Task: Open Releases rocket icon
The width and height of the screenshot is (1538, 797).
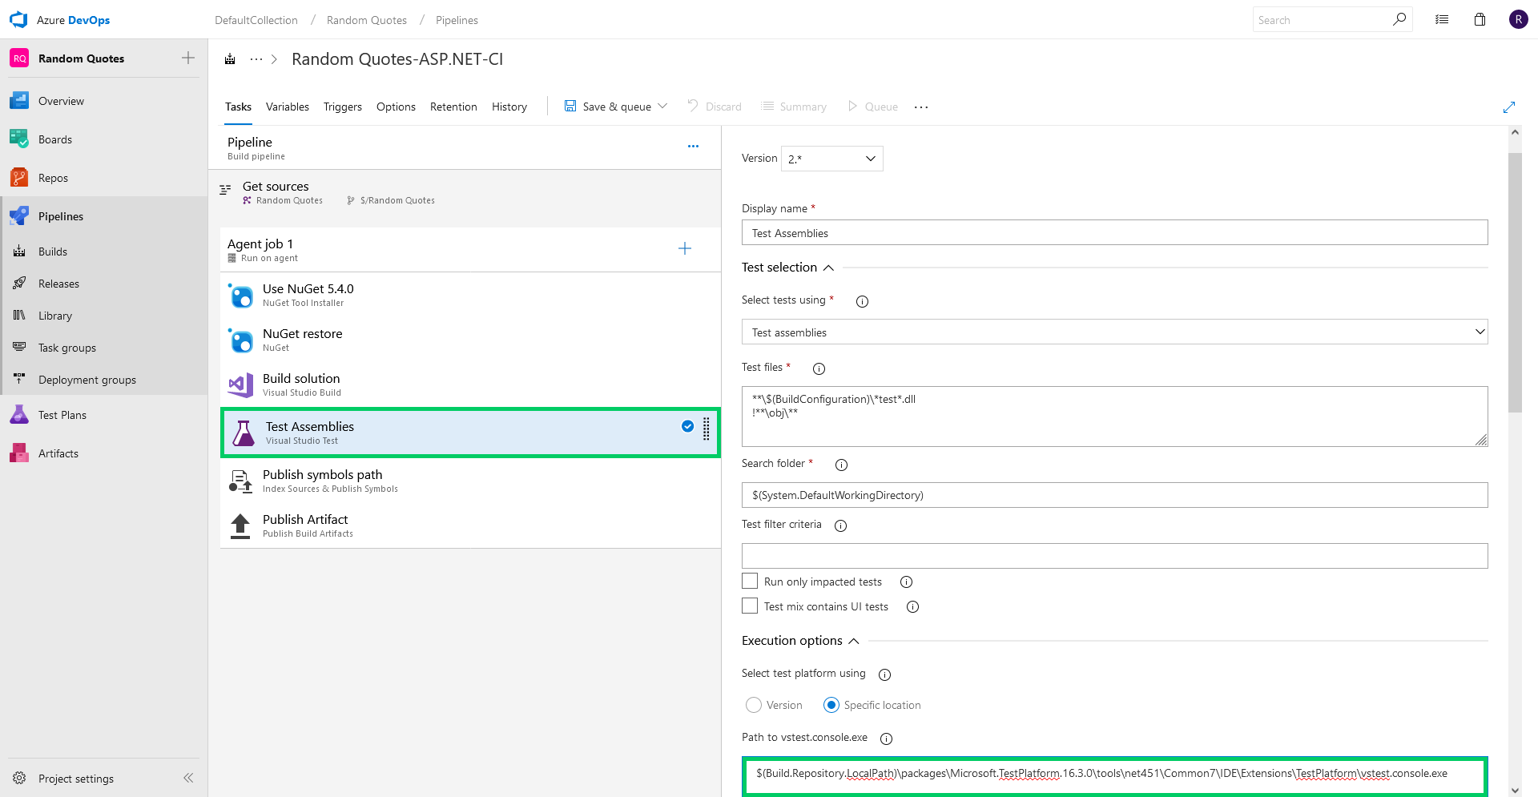Action: [19, 284]
